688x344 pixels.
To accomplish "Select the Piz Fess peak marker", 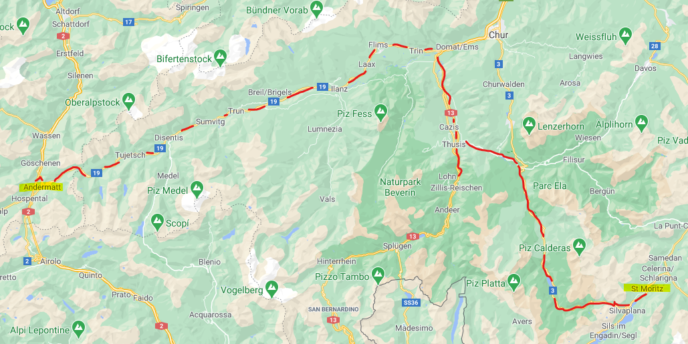I will pyautogui.click(x=380, y=112).
